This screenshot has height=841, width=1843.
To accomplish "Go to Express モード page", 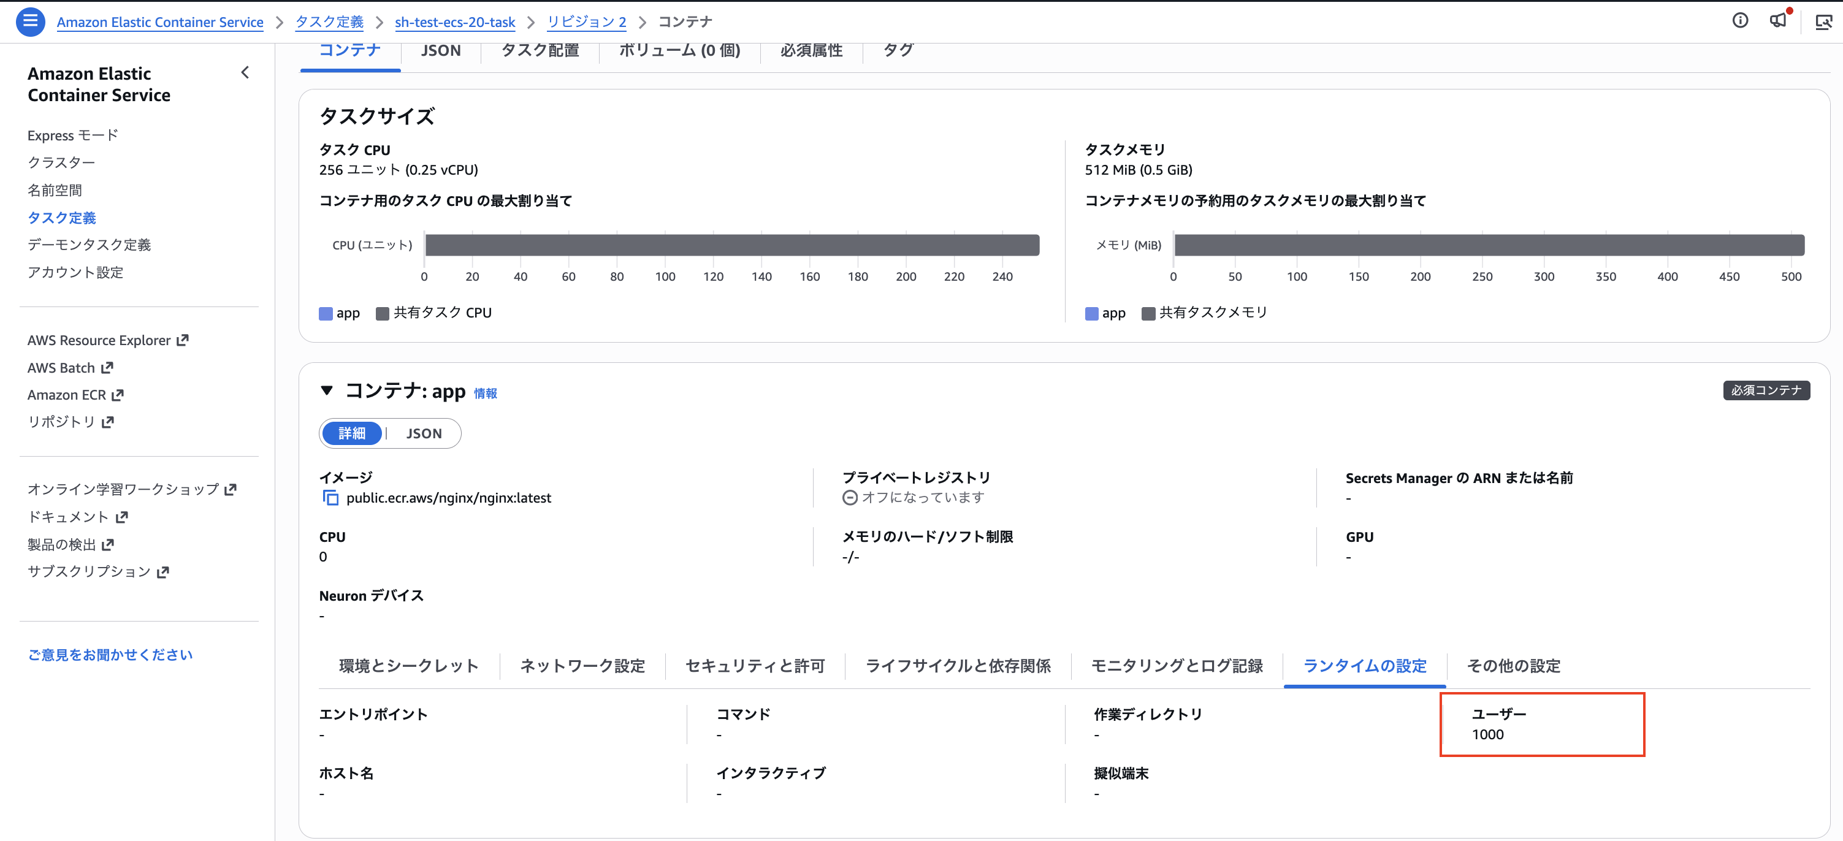I will click(x=72, y=135).
